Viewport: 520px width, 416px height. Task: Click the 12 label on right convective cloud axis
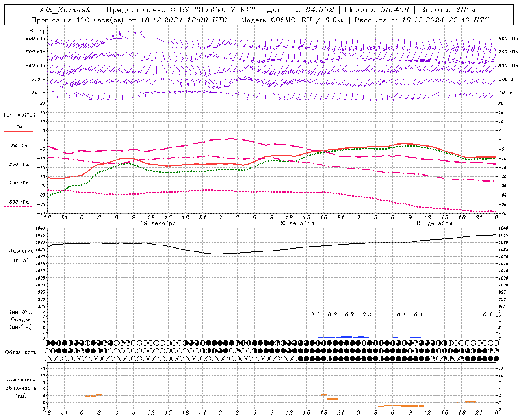[x=501, y=369]
